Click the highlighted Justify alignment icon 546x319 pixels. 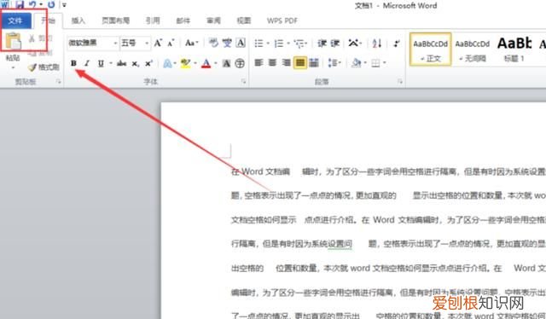(299, 62)
